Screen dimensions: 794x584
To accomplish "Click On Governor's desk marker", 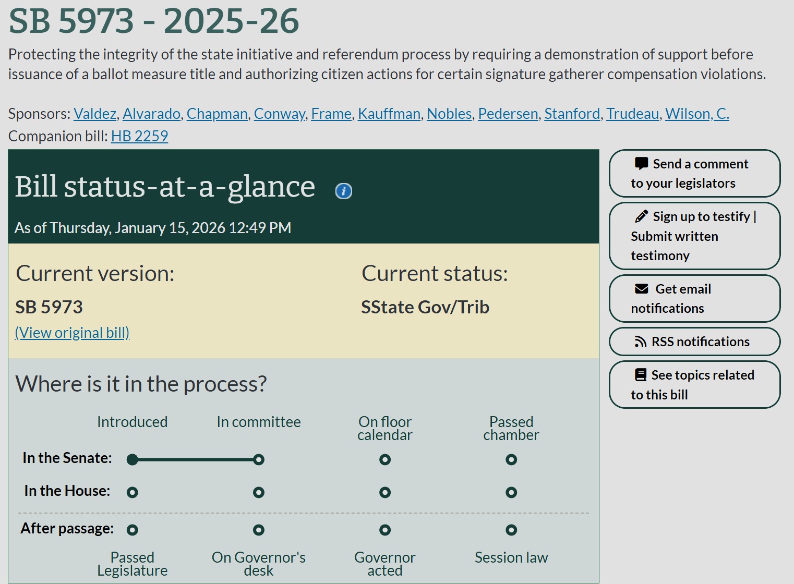I will pos(259,530).
